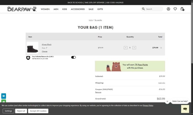Click the Grand total $63.99 amount
Screen dimensions: 193x115
[x=161, y=99]
